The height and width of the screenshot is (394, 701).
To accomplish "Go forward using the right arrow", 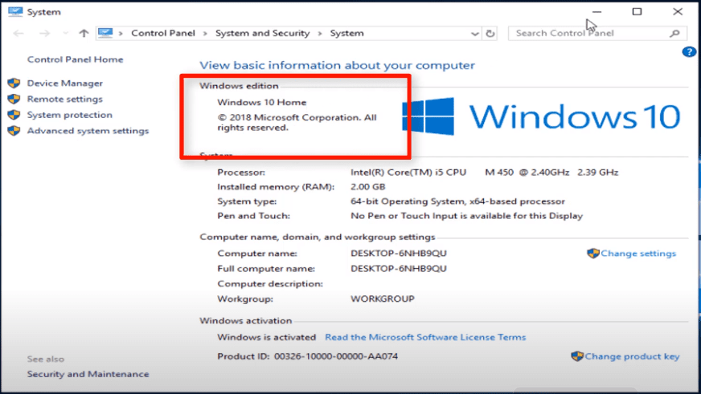I will point(44,34).
